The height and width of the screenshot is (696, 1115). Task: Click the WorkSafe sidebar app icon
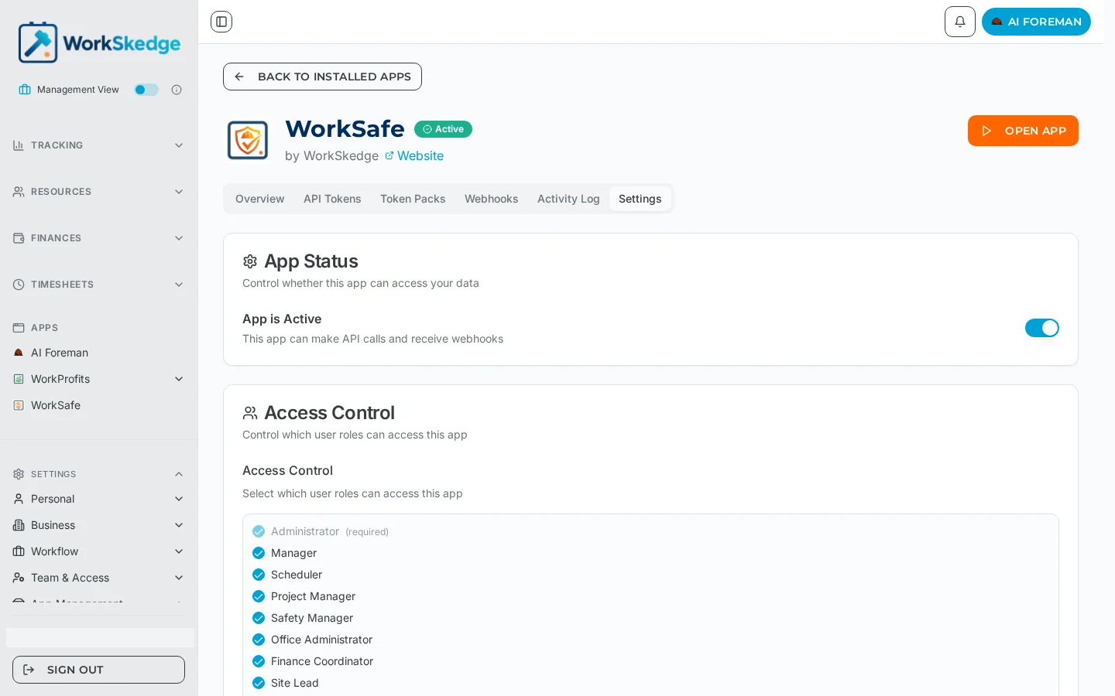click(x=19, y=405)
